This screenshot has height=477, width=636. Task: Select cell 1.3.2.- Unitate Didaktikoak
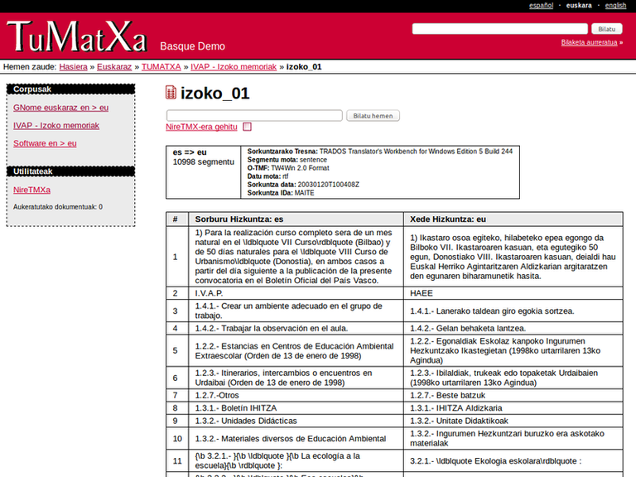click(x=513, y=421)
